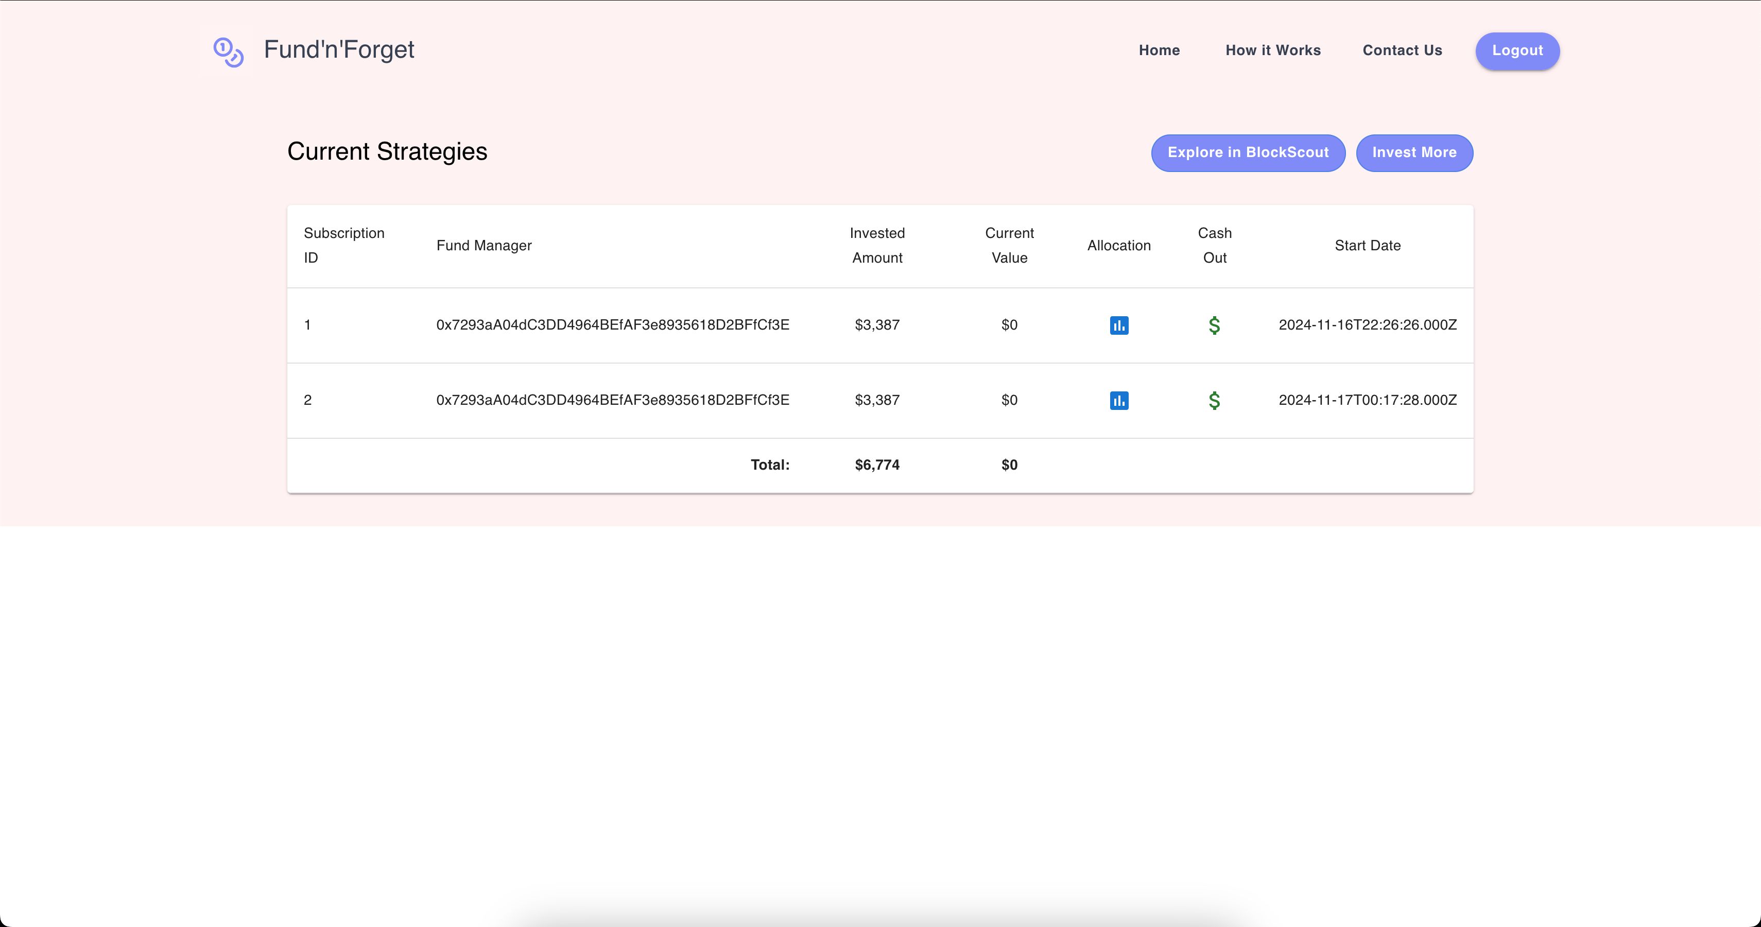This screenshot has height=927, width=1761.
Task: Click subscription ID 2 cell
Action: (307, 400)
